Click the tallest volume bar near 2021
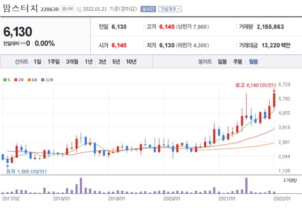302x208 pixels. click(x=246, y=186)
